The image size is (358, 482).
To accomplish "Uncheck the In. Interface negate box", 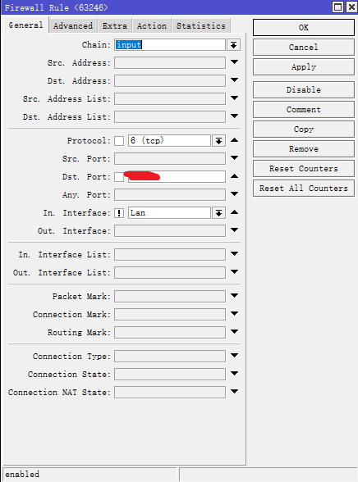I will click(119, 213).
